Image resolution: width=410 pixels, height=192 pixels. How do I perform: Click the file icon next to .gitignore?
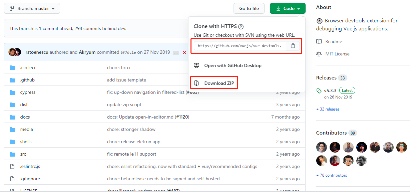tap(13, 179)
